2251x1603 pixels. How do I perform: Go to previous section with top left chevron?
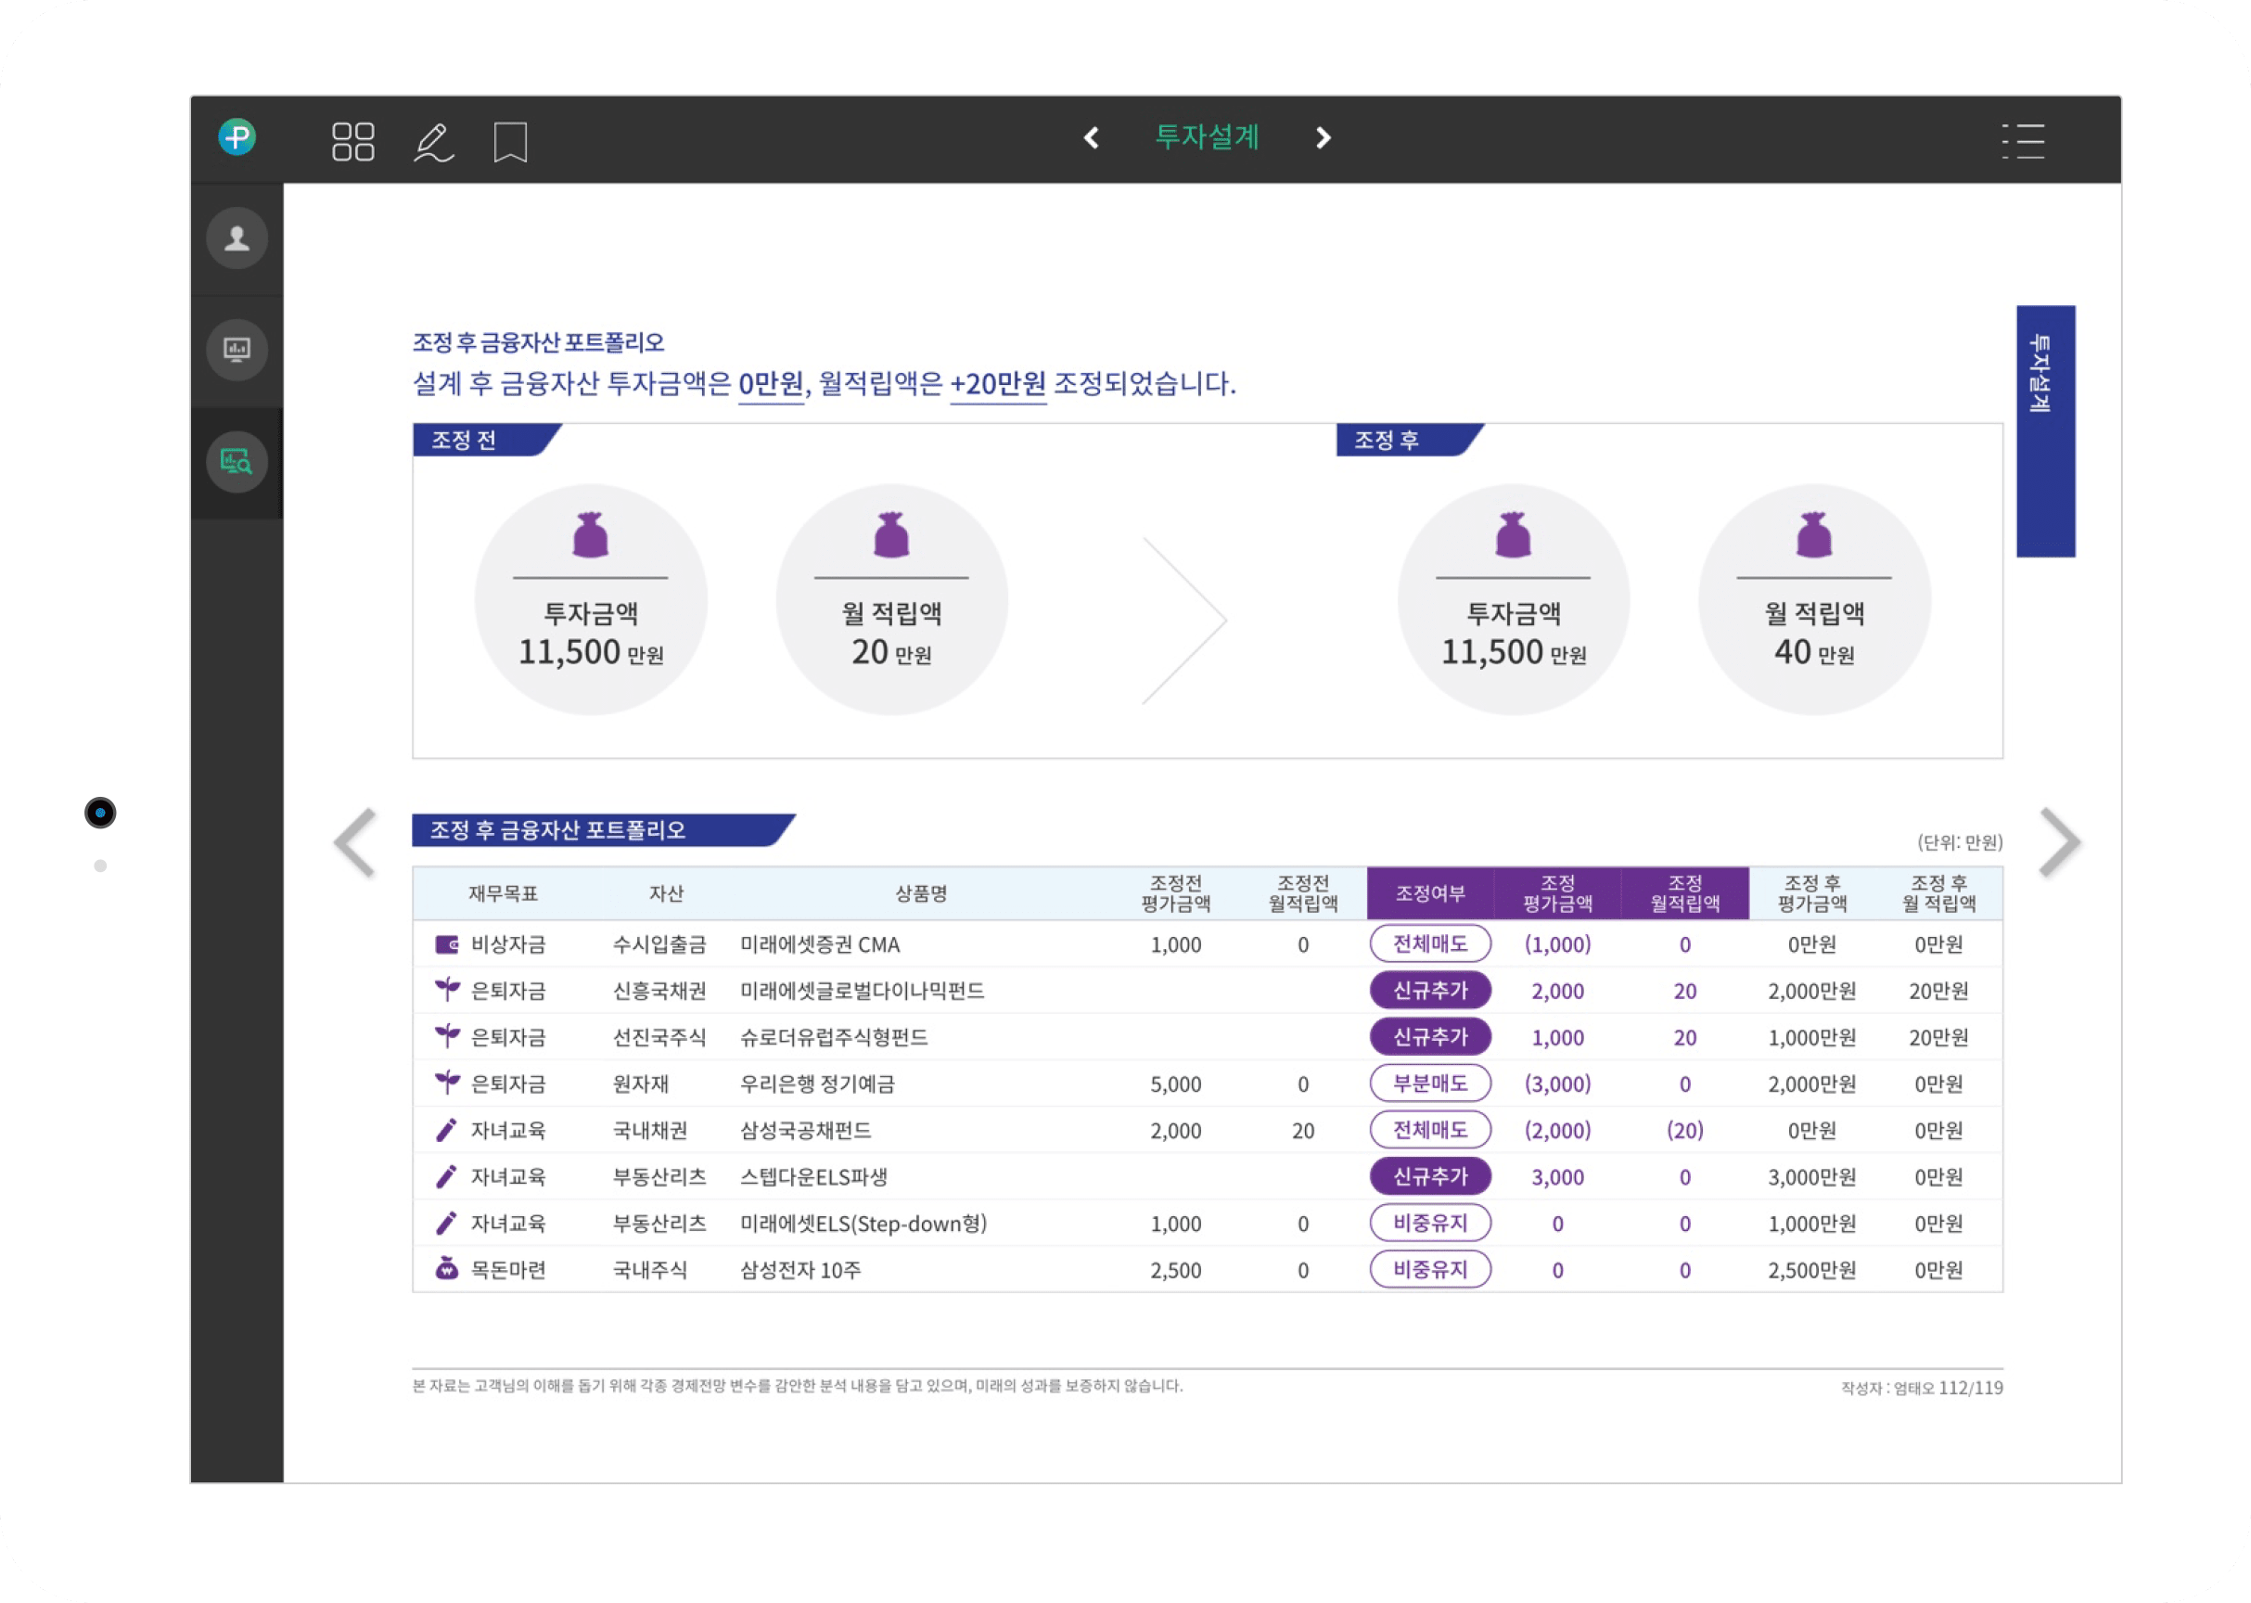(1091, 137)
